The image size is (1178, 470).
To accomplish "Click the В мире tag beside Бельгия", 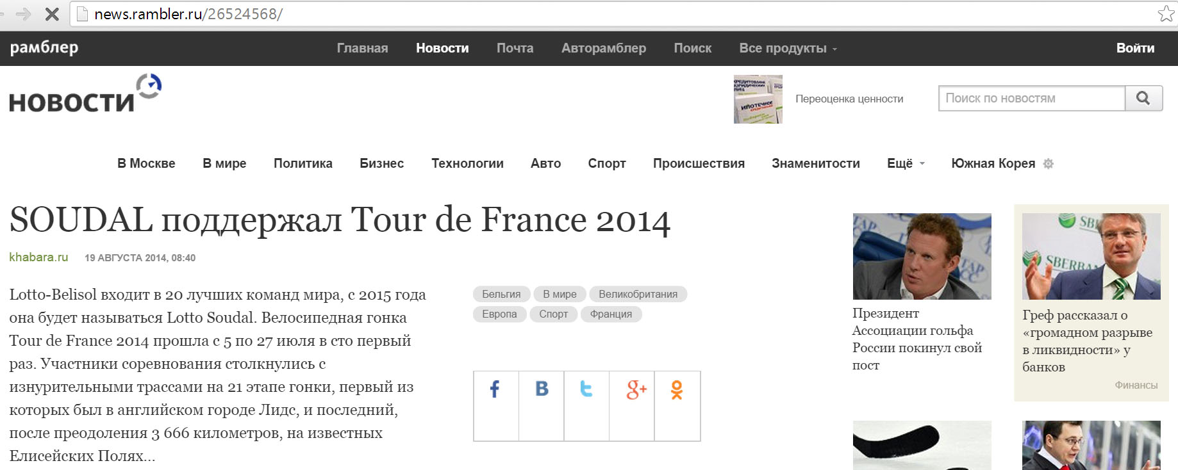I will [x=560, y=294].
